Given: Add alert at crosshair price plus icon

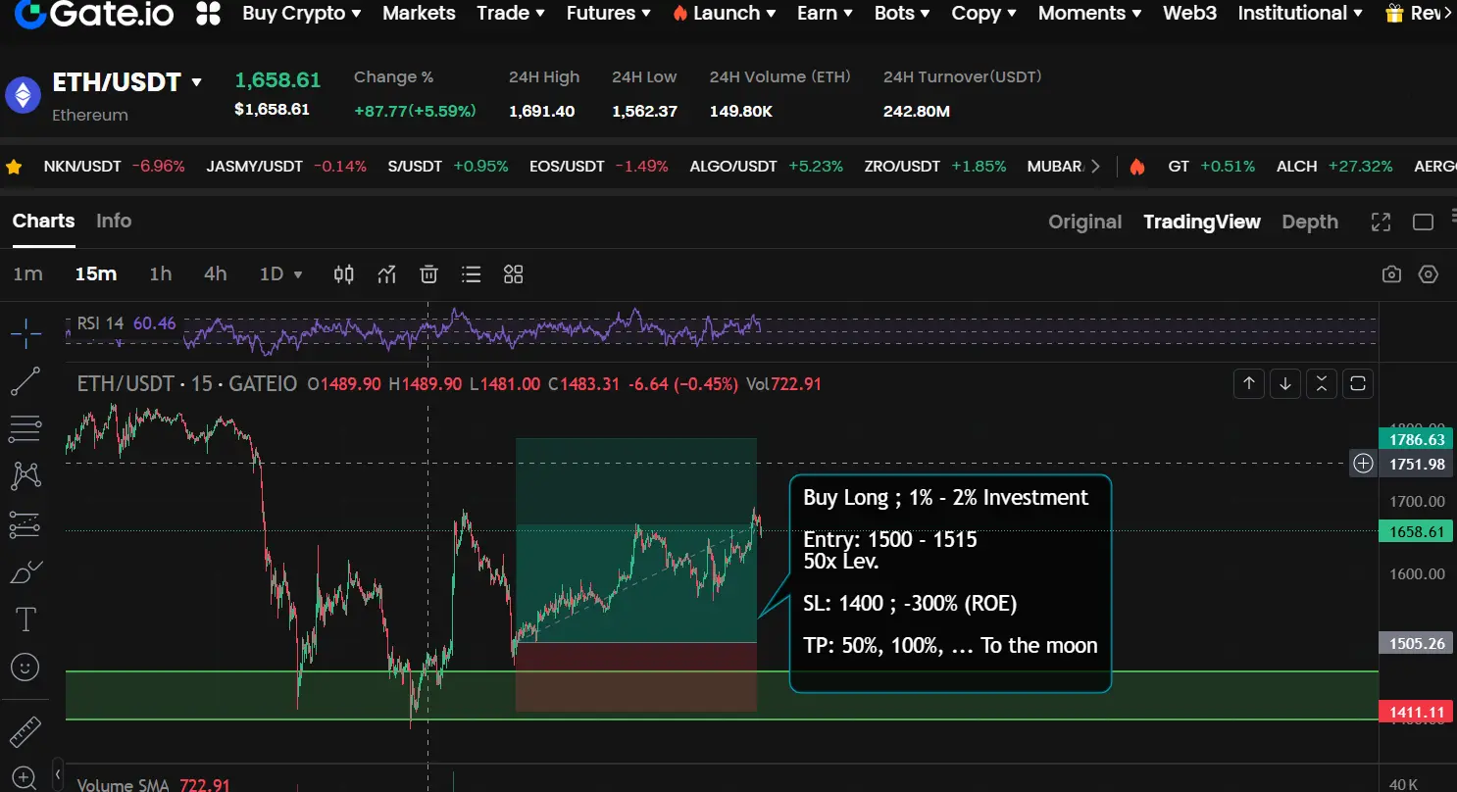Looking at the screenshot, I should [1364, 464].
